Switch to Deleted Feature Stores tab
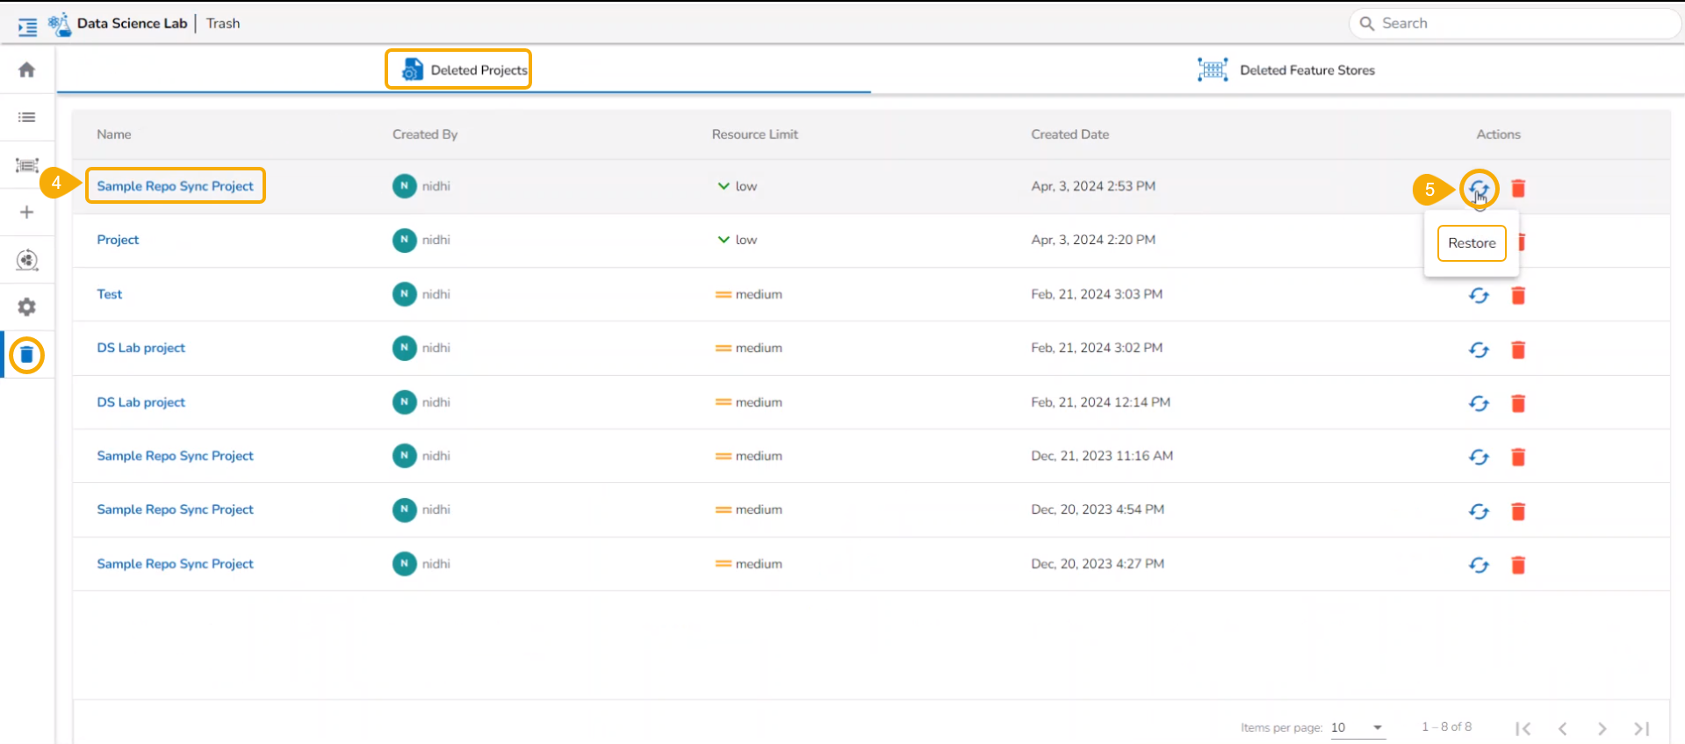Screen dimensions: 1685x744 (1286, 69)
